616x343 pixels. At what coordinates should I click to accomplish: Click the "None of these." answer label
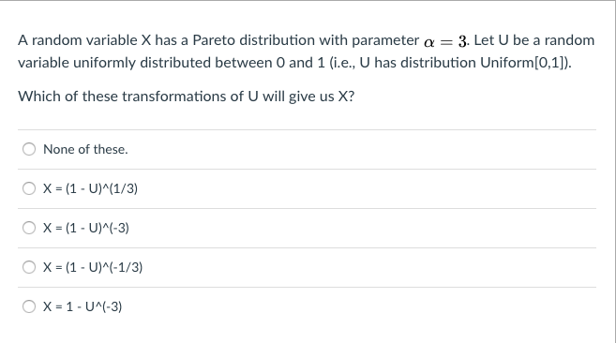click(x=85, y=149)
